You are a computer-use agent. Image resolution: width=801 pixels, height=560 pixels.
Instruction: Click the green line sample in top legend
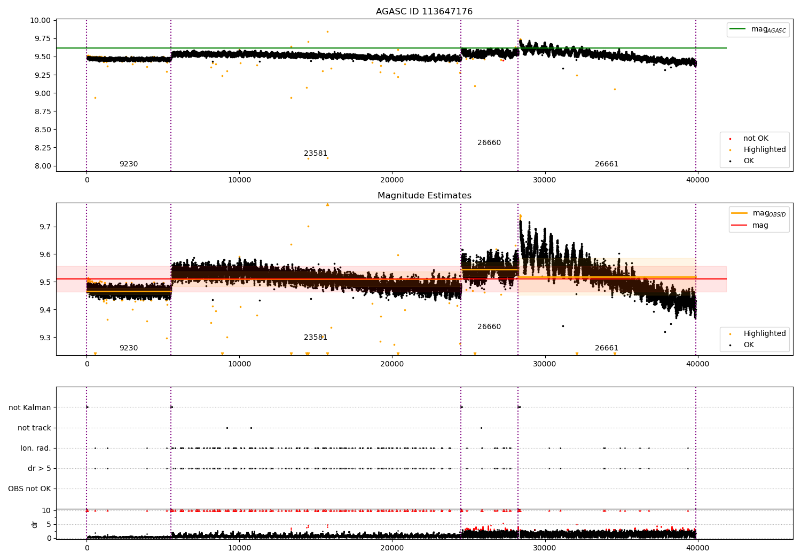click(x=739, y=29)
